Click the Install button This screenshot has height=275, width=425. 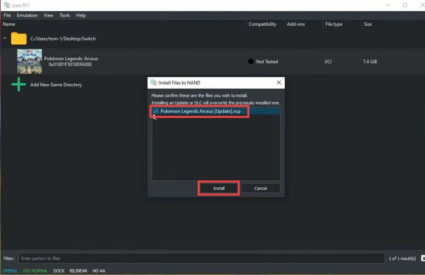pyautogui.click(x=219, y=188)
